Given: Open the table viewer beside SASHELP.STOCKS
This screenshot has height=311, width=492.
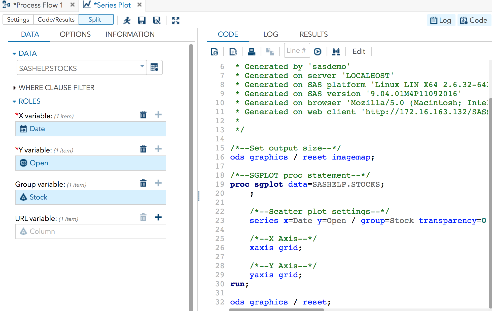Looking at the screenshot, I should click(x=154, y=67).
